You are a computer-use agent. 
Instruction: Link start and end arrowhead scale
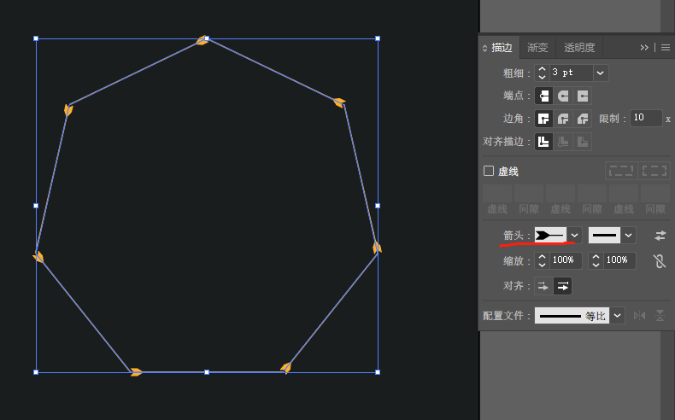coord(660,261)
